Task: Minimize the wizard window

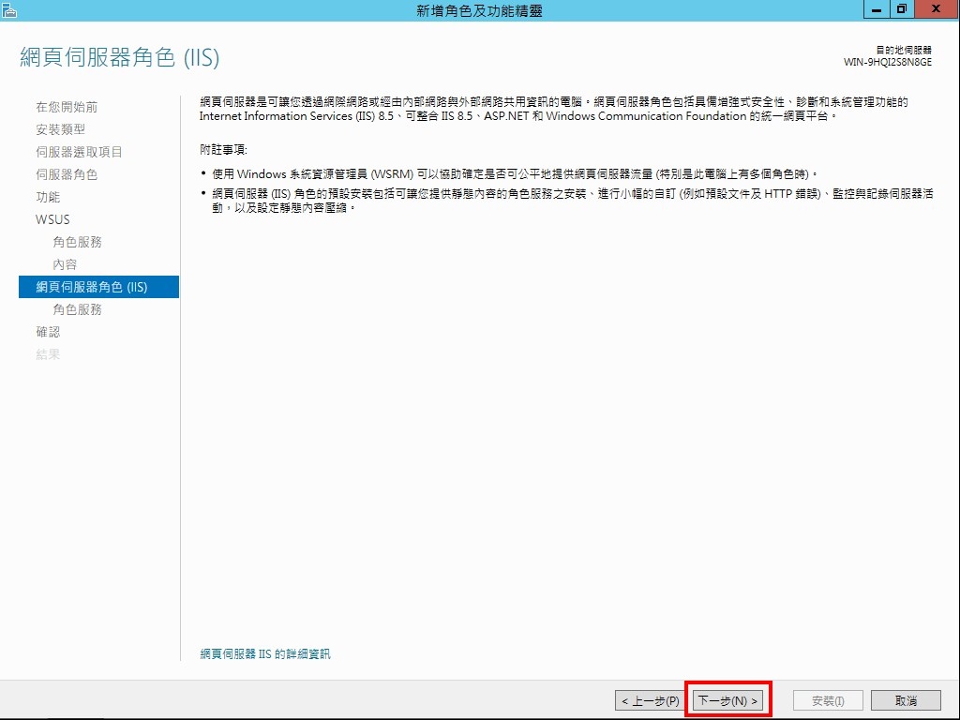Action: click(x=877, y=9)
